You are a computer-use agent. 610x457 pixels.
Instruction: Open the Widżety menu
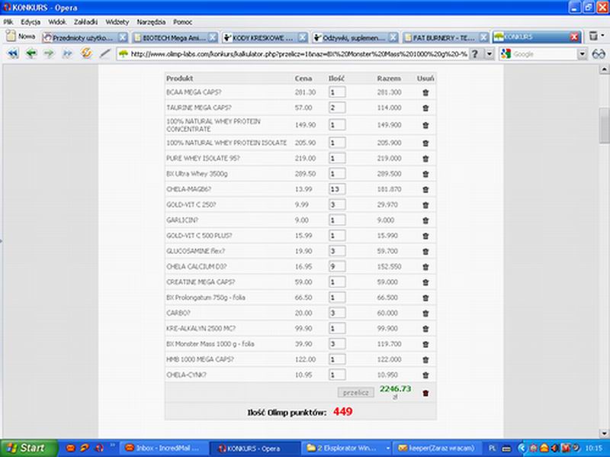coord(117,22)
